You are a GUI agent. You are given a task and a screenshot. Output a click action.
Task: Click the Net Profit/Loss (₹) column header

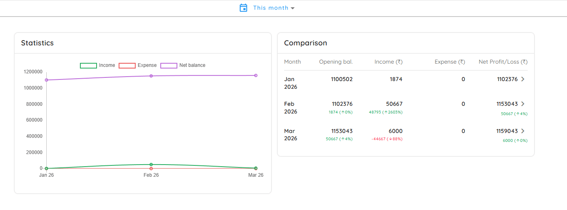[x=503, y=62]
